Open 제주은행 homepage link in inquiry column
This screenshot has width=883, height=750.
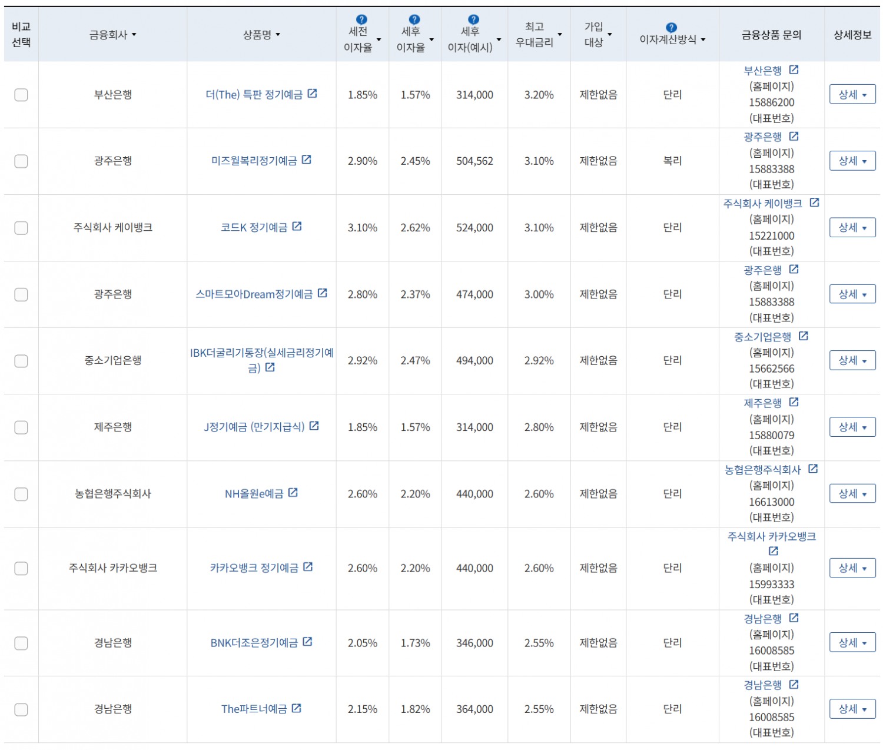coord(763,403)
